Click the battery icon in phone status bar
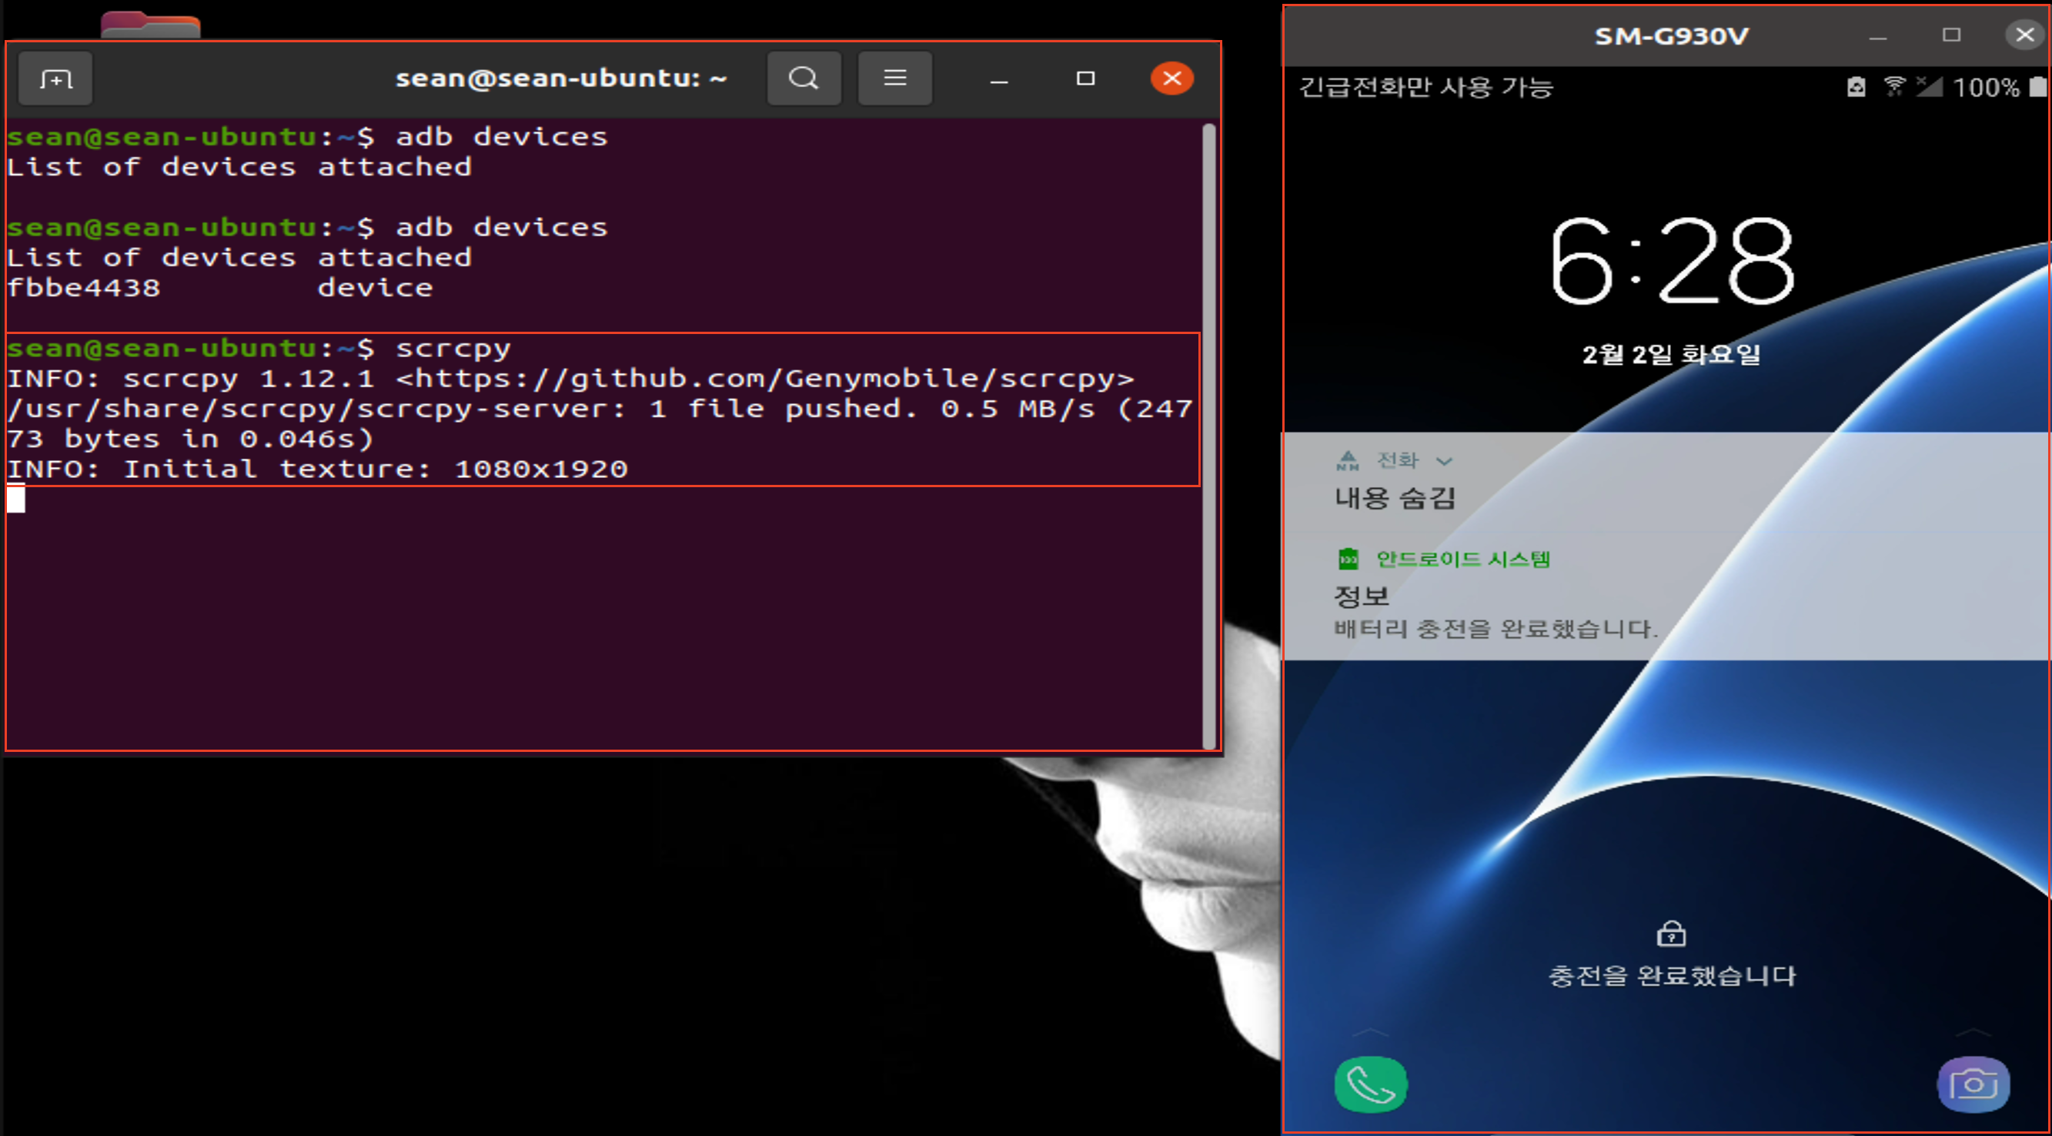Viewport: 2052px width, 1136px height. (x=2037, y=87)
